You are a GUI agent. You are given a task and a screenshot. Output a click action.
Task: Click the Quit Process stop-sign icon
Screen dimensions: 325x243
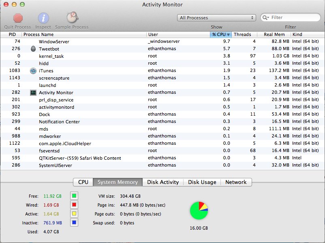coord(18,18)
